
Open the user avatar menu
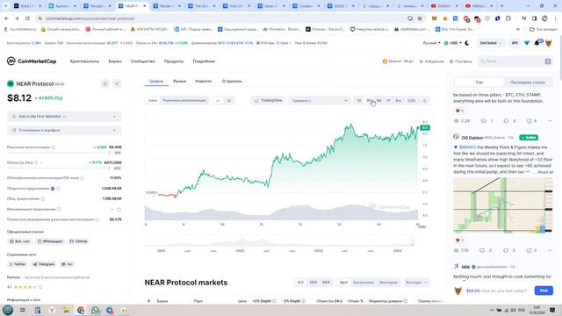point(548,43)
